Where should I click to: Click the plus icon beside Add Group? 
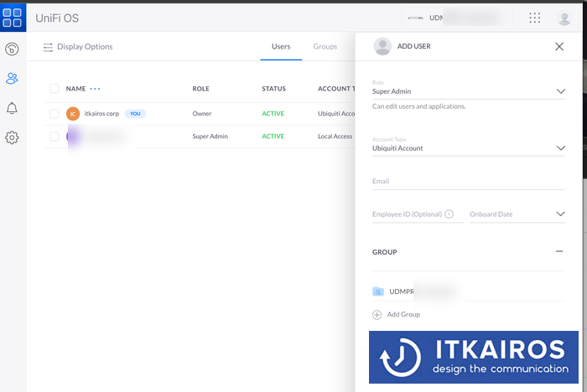pos(377,315)
